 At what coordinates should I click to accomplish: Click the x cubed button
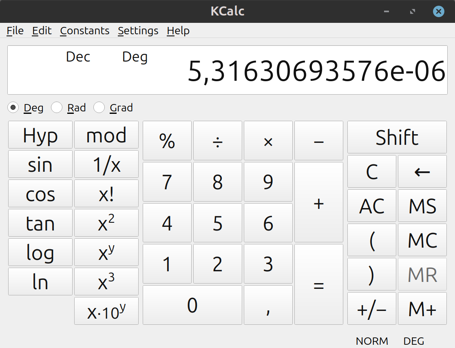(106, 282)
